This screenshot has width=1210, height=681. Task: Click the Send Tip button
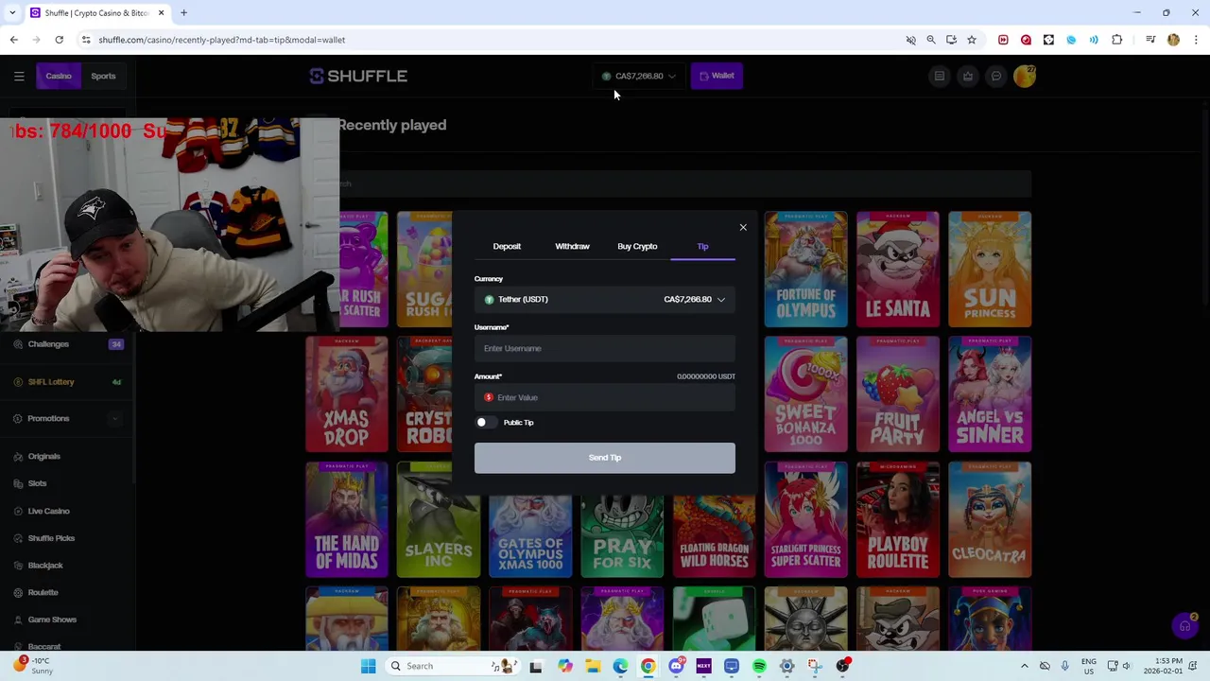605,458
